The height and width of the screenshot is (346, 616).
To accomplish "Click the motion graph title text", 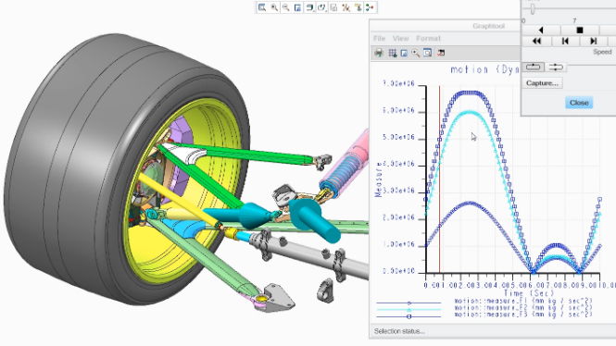I will 485,69.
